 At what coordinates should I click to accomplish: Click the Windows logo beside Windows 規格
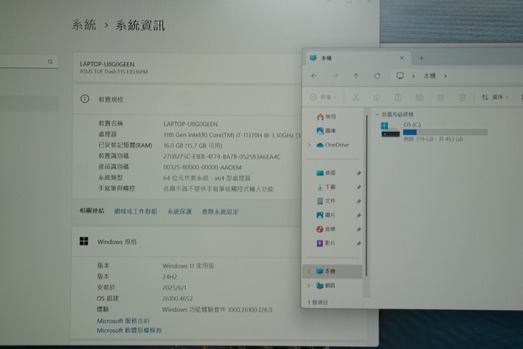click(84, 242)
